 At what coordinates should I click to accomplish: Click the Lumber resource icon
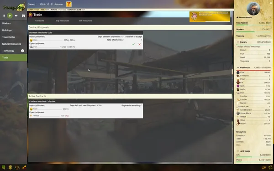[238, 99]
